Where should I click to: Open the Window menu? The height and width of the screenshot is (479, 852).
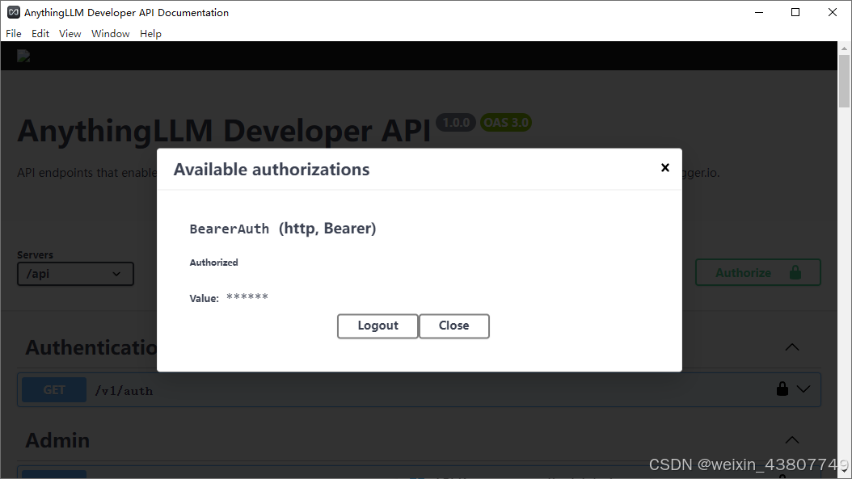[110, 34]
